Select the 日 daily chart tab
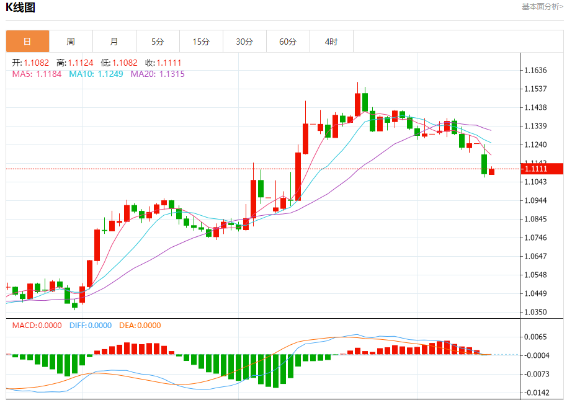The height and width of the screenshot is (400, 567). [27, 42]
